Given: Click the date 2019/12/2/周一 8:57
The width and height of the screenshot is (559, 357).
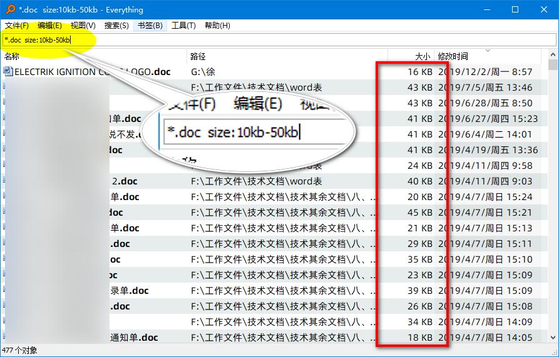Looking at the screenshot, I should tap(485, 72).
